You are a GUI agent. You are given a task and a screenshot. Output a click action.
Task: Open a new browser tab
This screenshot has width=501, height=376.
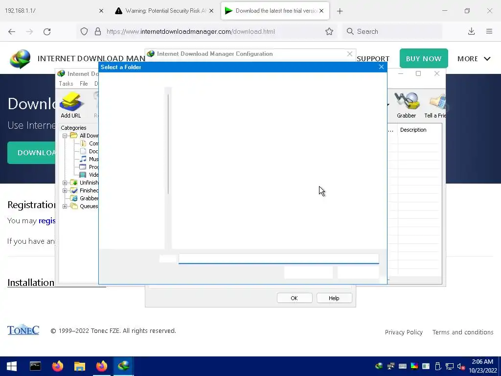click(x=340, y=11)
